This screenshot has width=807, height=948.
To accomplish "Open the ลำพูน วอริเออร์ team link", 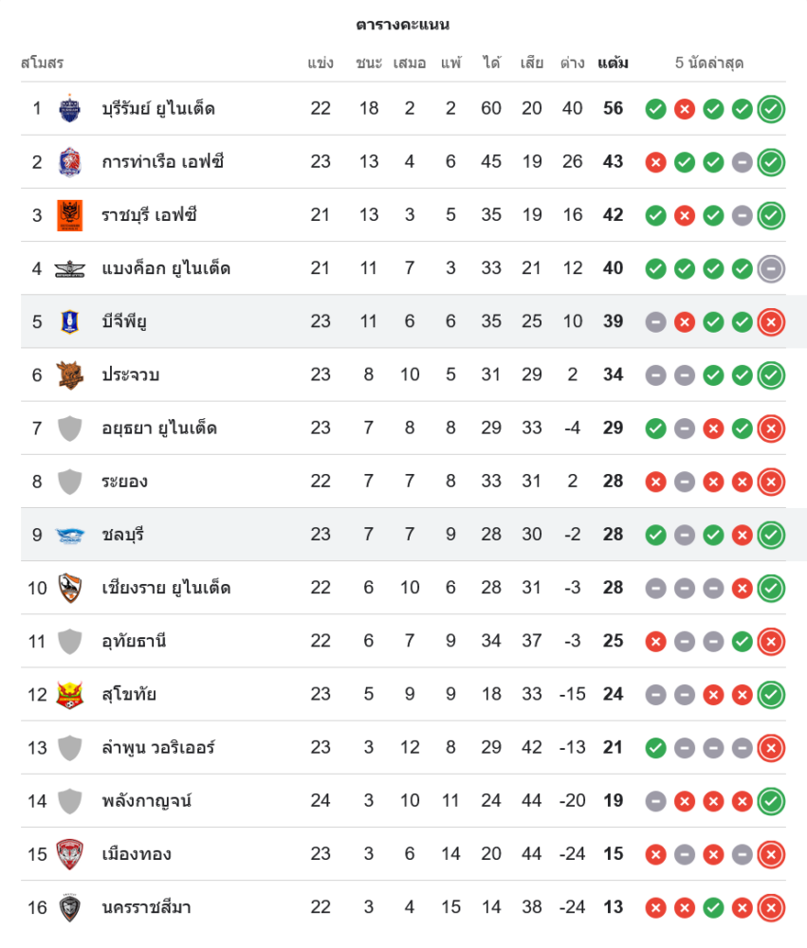I will (x=158, y=748).
